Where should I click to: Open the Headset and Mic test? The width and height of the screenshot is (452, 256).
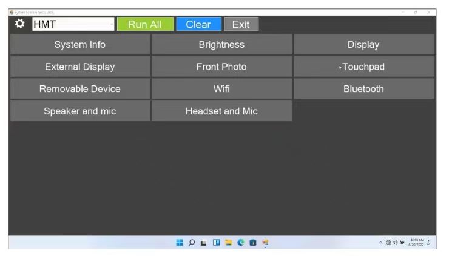click(x=221, y=111)
